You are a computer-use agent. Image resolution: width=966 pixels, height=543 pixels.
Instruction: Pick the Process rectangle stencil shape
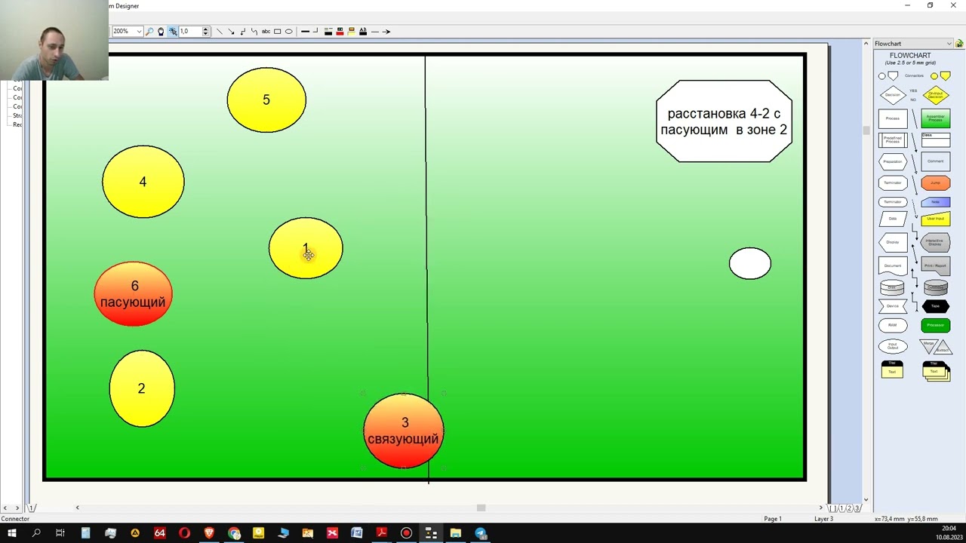[x=893, y=118]
